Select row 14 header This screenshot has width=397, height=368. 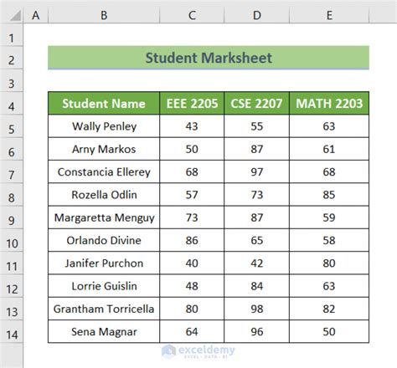[x=12, y=332]
